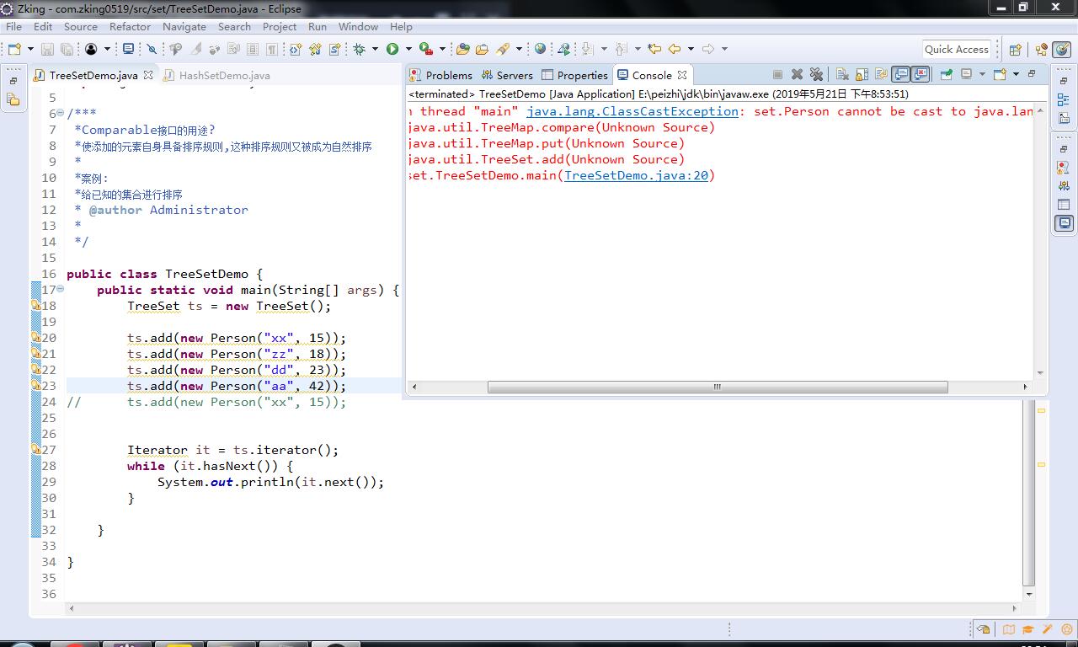1078x647 pixels.
Task: Click Remove Launch icon in Console
Action: click(x=797, y=74)
